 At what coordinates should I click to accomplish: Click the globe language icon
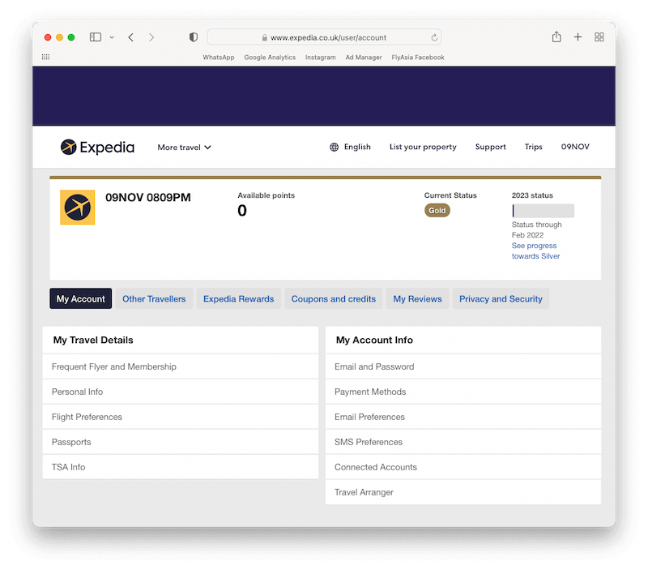click(334, 147)
